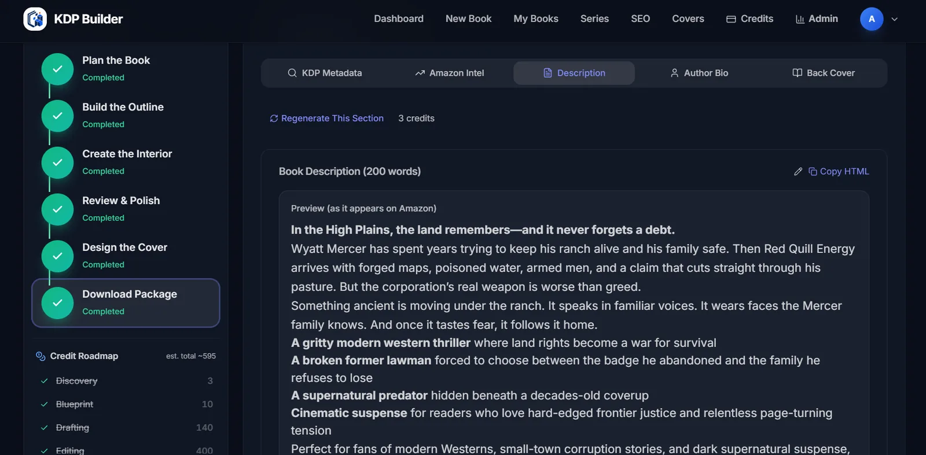Image resolution: width=926 pixels, height=455 pixels.
Task: Click the checkmark icon for Create the Interior
Action: (x=57, y=162)
